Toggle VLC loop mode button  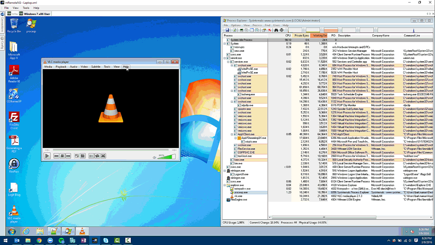[97, 156]
